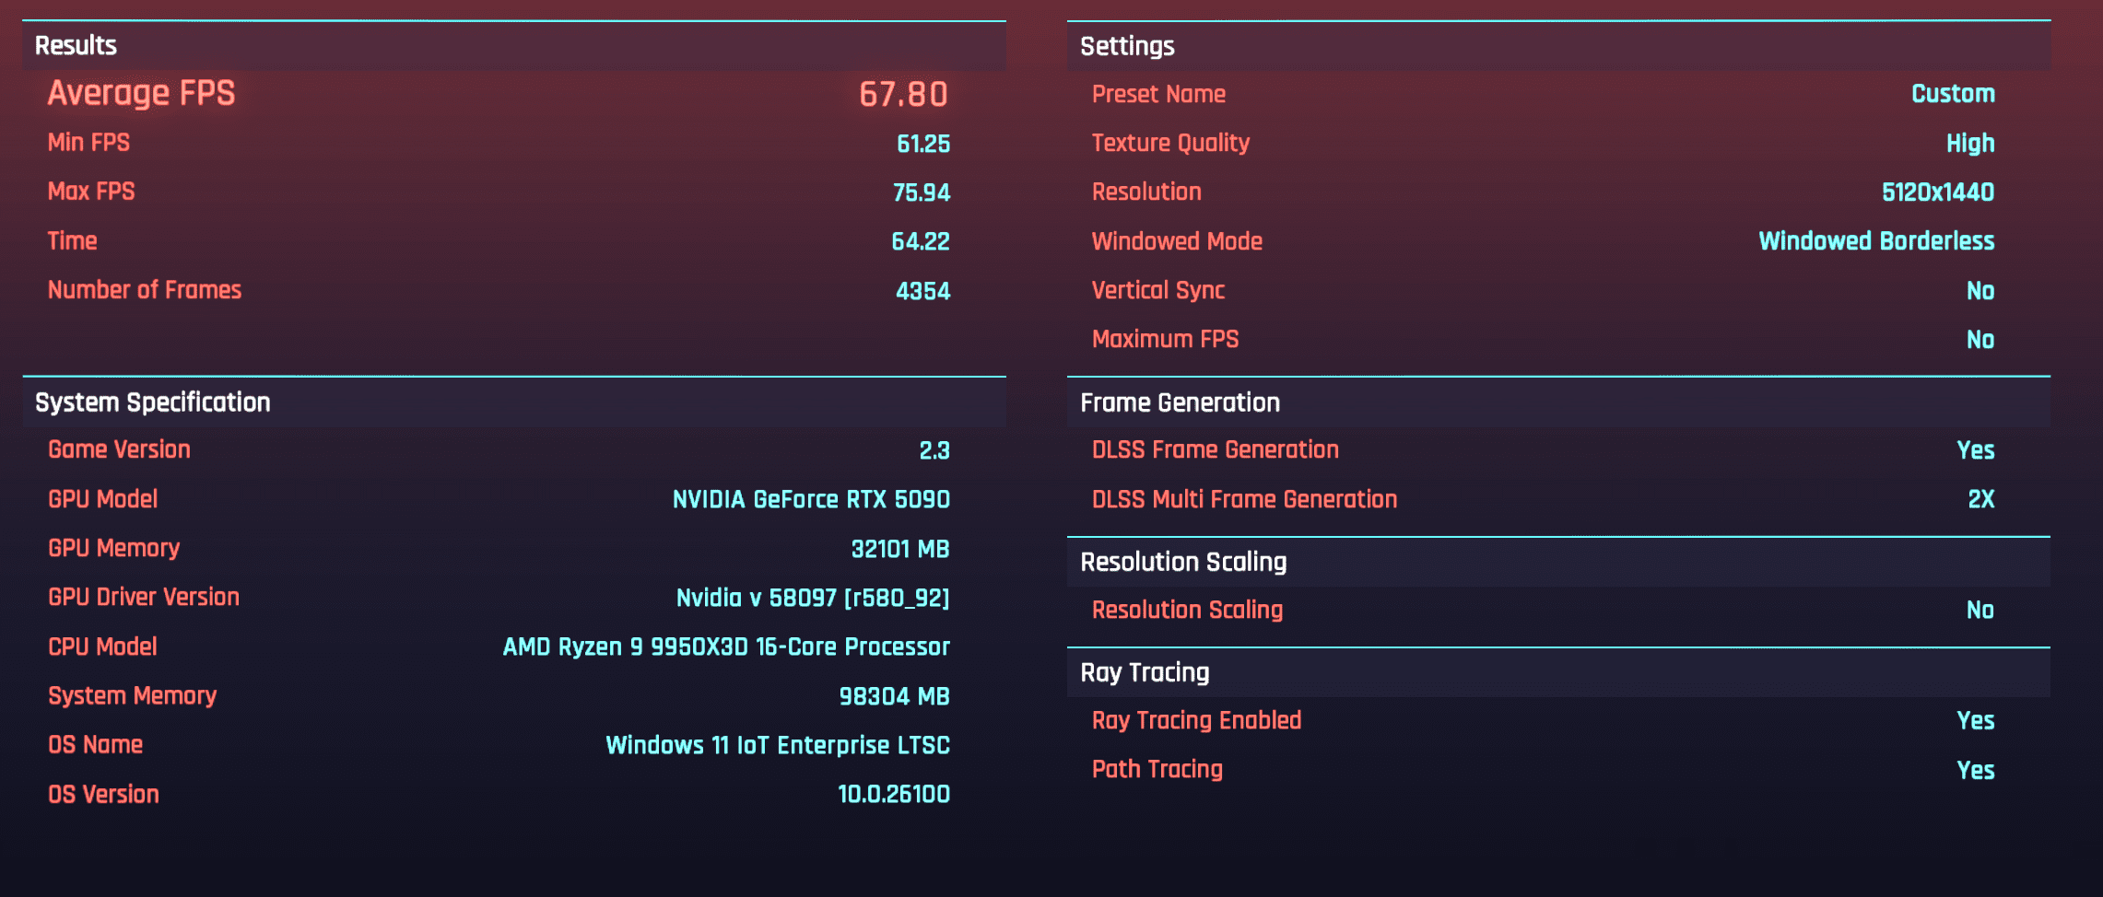Select the DLSS Frame Generation Yes value
Viewport: 2103px width, 897px height.
[x=1976, y=450]
